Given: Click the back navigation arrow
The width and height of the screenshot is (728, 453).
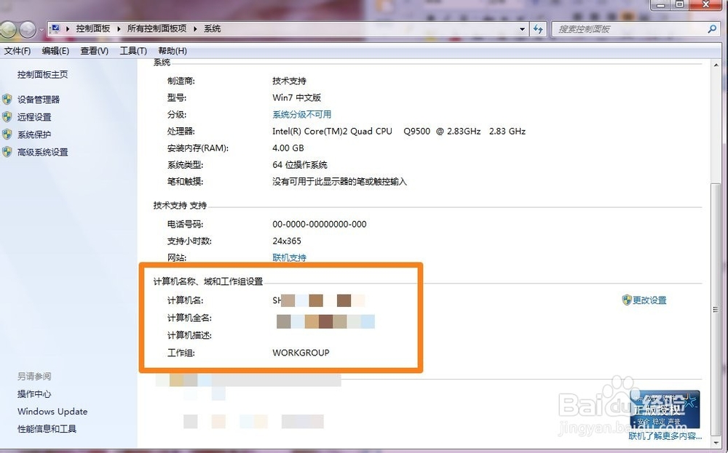Looking at the screenshot, I should [x=7, y=29].
